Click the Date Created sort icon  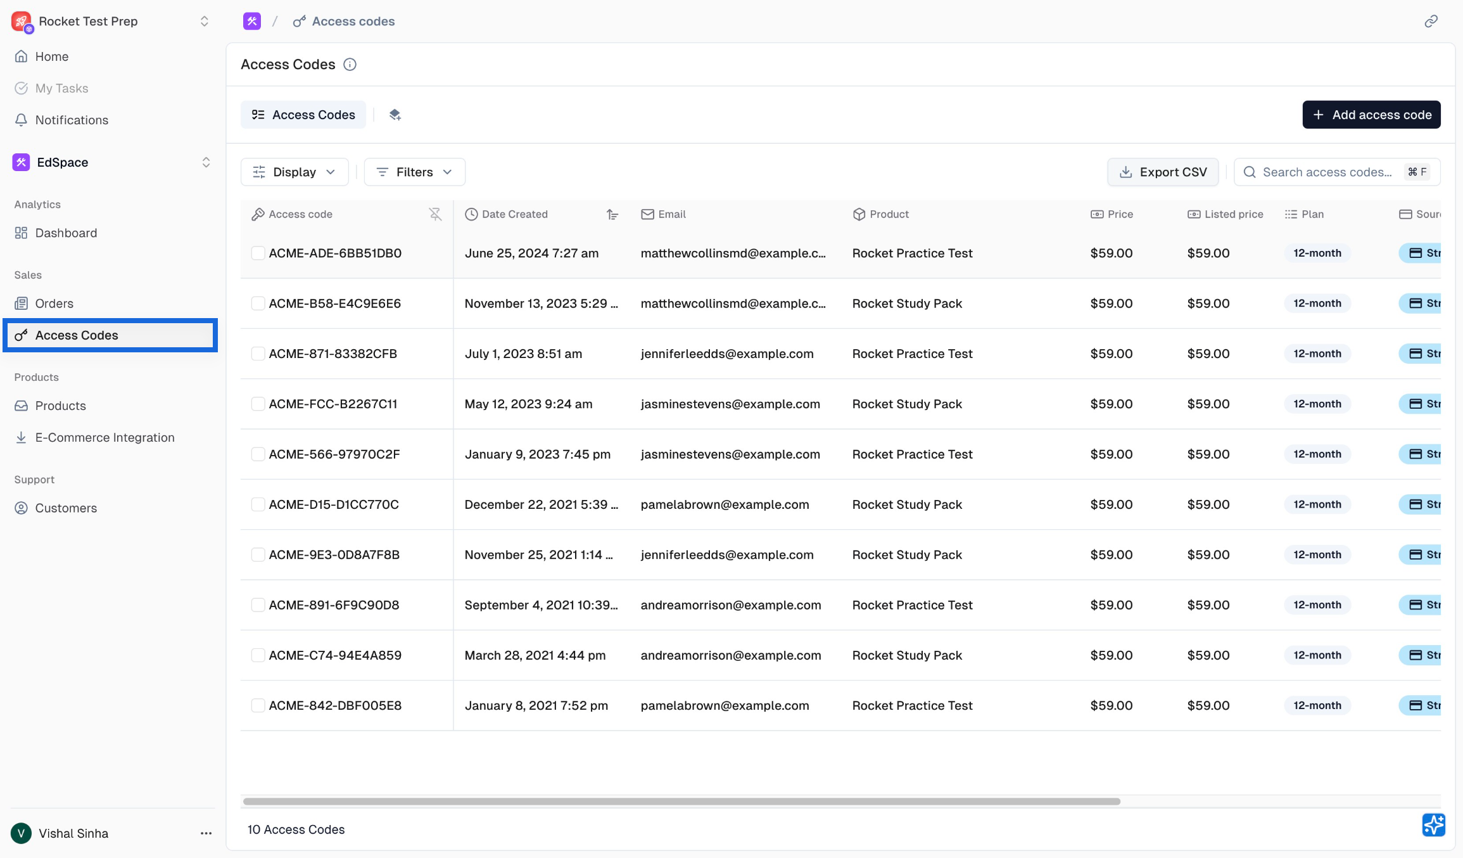click(x=612, y=214)
